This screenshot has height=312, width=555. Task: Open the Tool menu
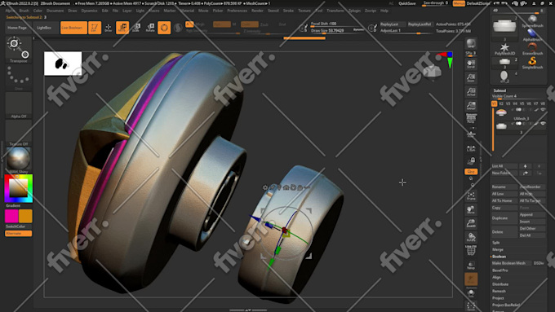click(x=319, y=11)
